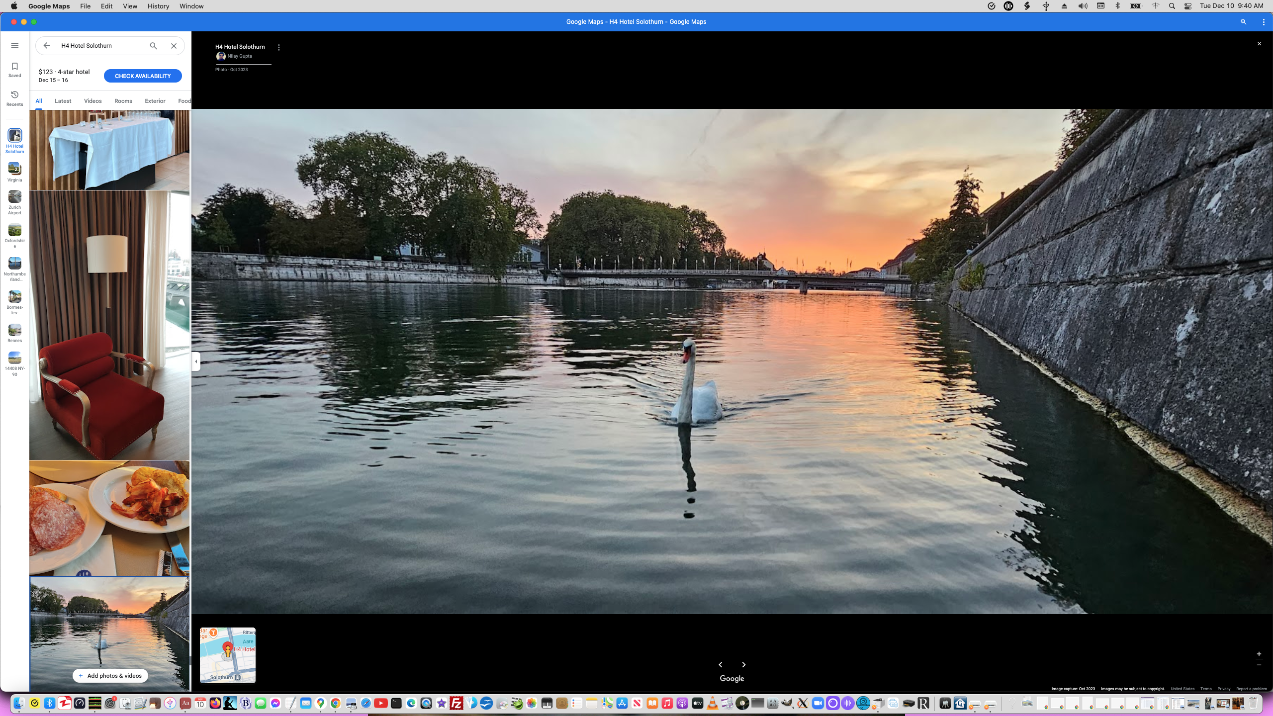
Task: Click the CHECK AVAILABILITY button
Action: [x=143, y=76]
